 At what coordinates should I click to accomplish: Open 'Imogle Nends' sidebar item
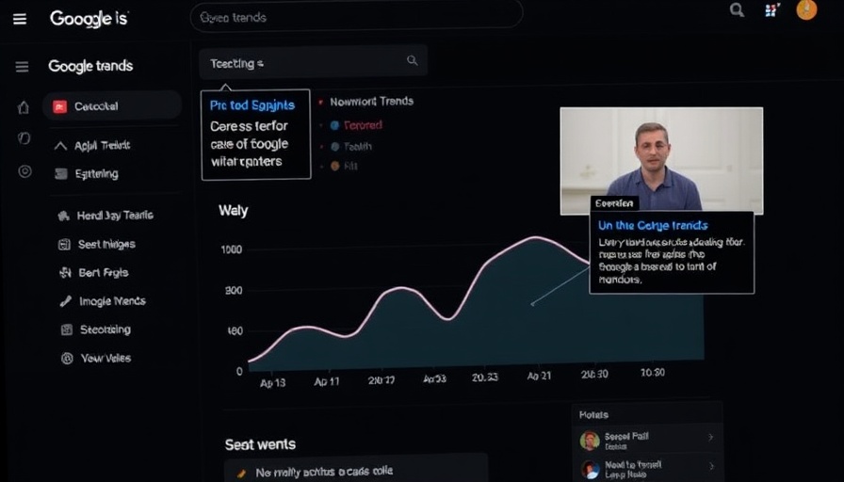click(x=112, y=301)
